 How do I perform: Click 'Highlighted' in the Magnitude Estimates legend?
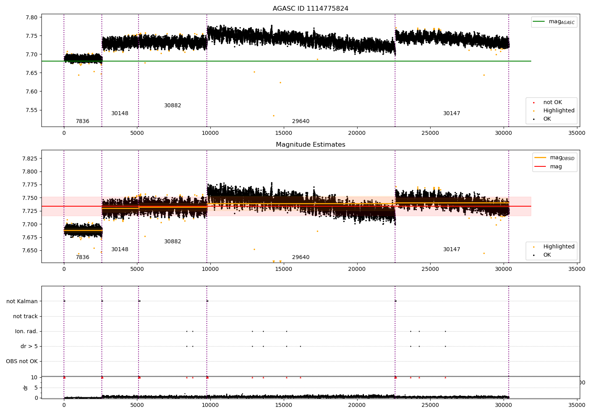[x=555, y=247]
